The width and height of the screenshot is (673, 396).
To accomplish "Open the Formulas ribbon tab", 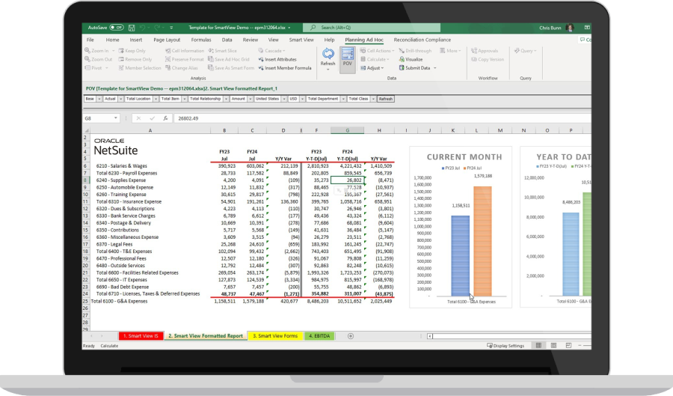I will 201,40.
